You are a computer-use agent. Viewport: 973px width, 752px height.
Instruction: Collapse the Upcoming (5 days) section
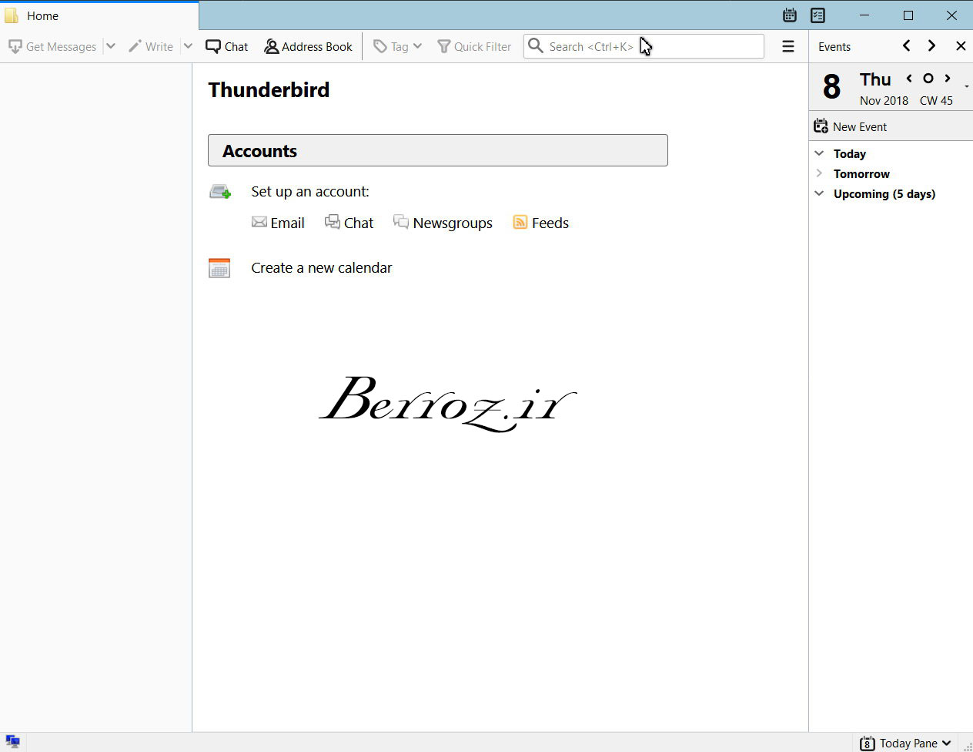[x=819, y=194]
